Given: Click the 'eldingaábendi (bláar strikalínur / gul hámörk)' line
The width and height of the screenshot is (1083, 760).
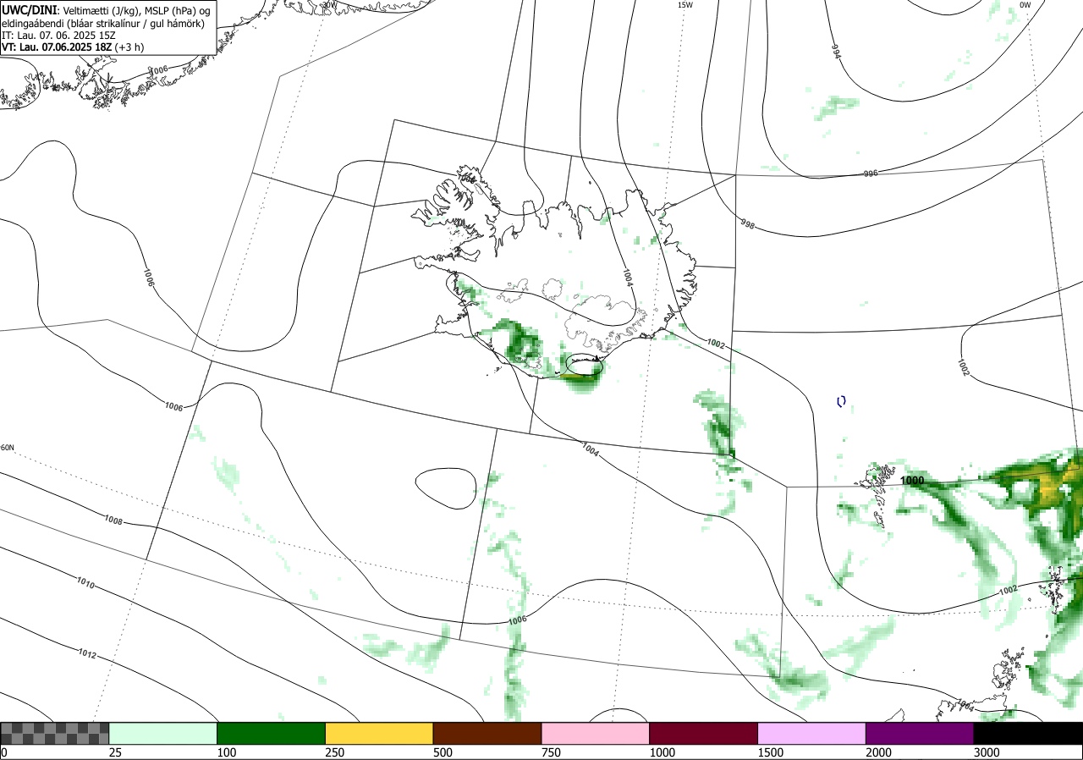Looking at the screenshot, I should pyautogui.click(x=102, y=23).
